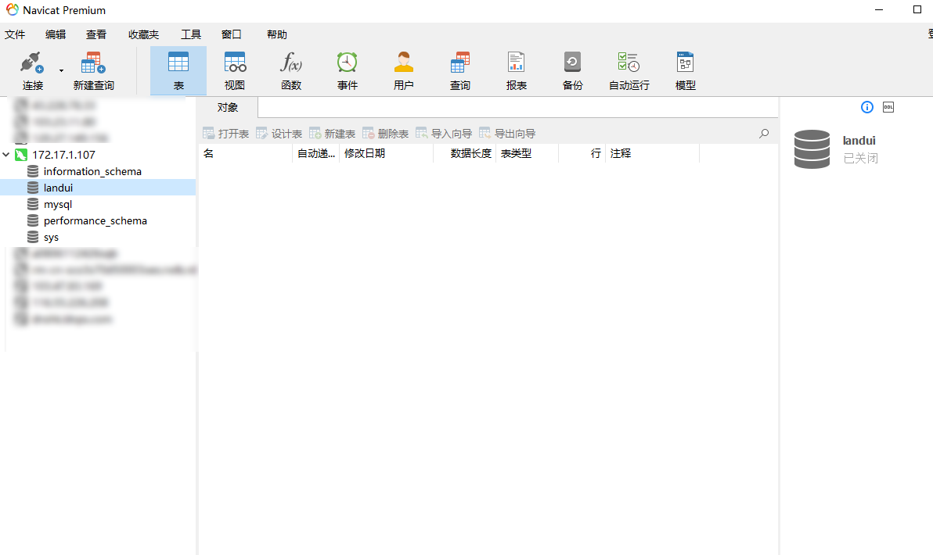
Task: Open the Model (模型) toolbar icon
Action: pyautogui.click(x=686, y=64)
